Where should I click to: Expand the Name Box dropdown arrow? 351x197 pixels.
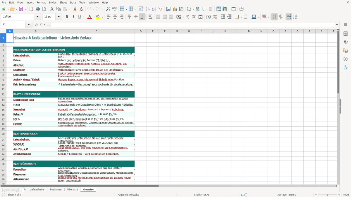click(29, 25)
